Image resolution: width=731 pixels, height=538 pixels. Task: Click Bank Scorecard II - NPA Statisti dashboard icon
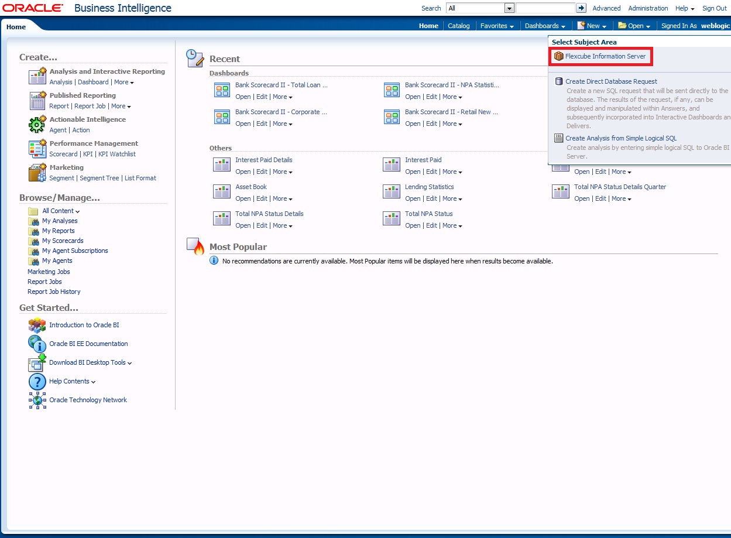pyautogui.click(x=392, y=90)
